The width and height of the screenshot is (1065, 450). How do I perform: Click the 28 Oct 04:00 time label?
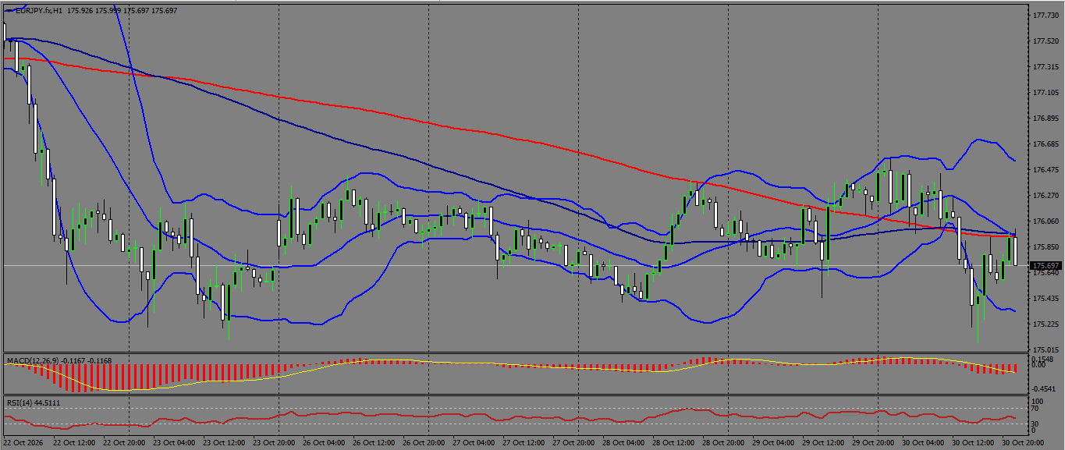[624, 442]
